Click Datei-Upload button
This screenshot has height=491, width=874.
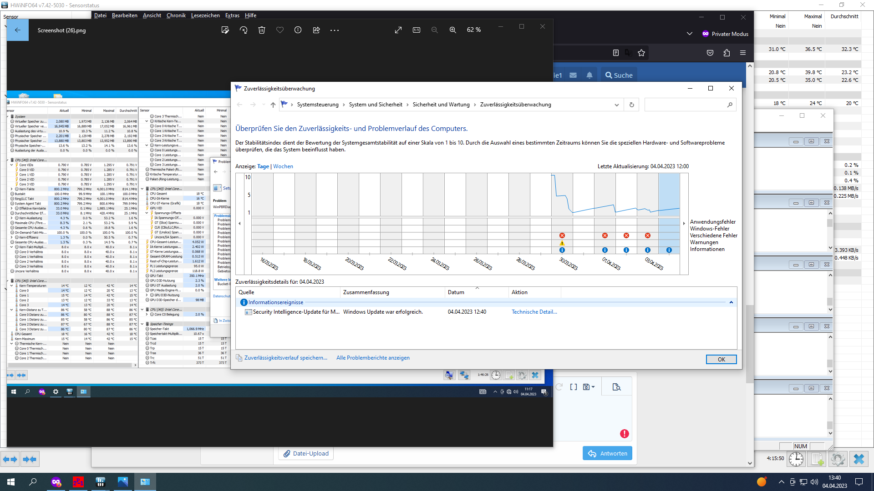306,453
